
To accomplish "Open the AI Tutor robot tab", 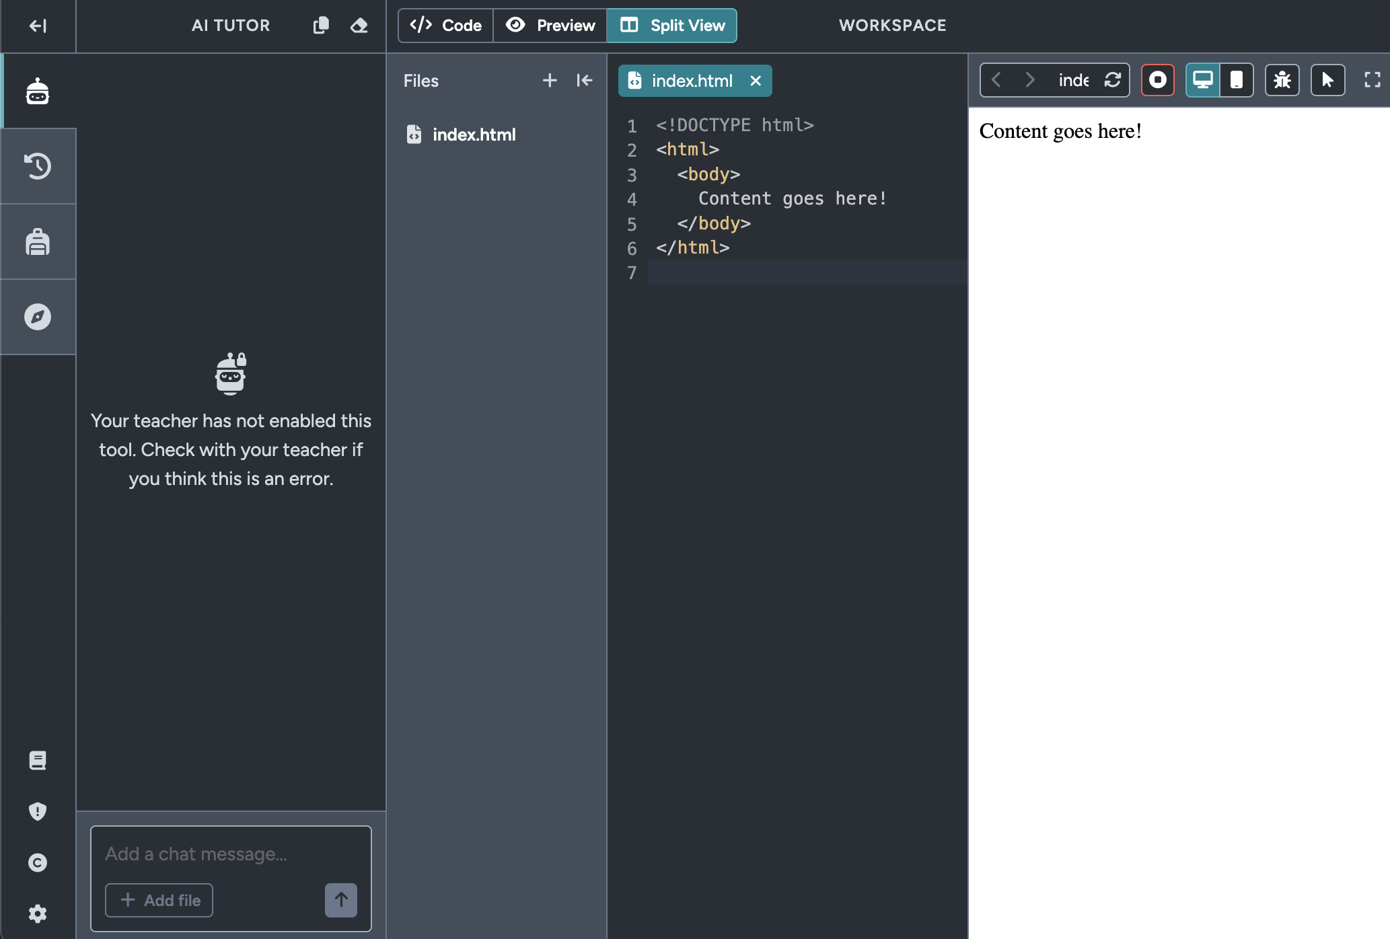I will 38,91.
